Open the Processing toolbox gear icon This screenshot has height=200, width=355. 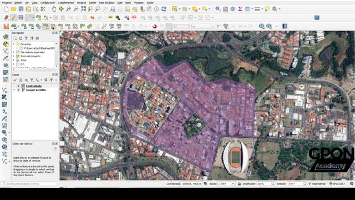tap(232, 9)
